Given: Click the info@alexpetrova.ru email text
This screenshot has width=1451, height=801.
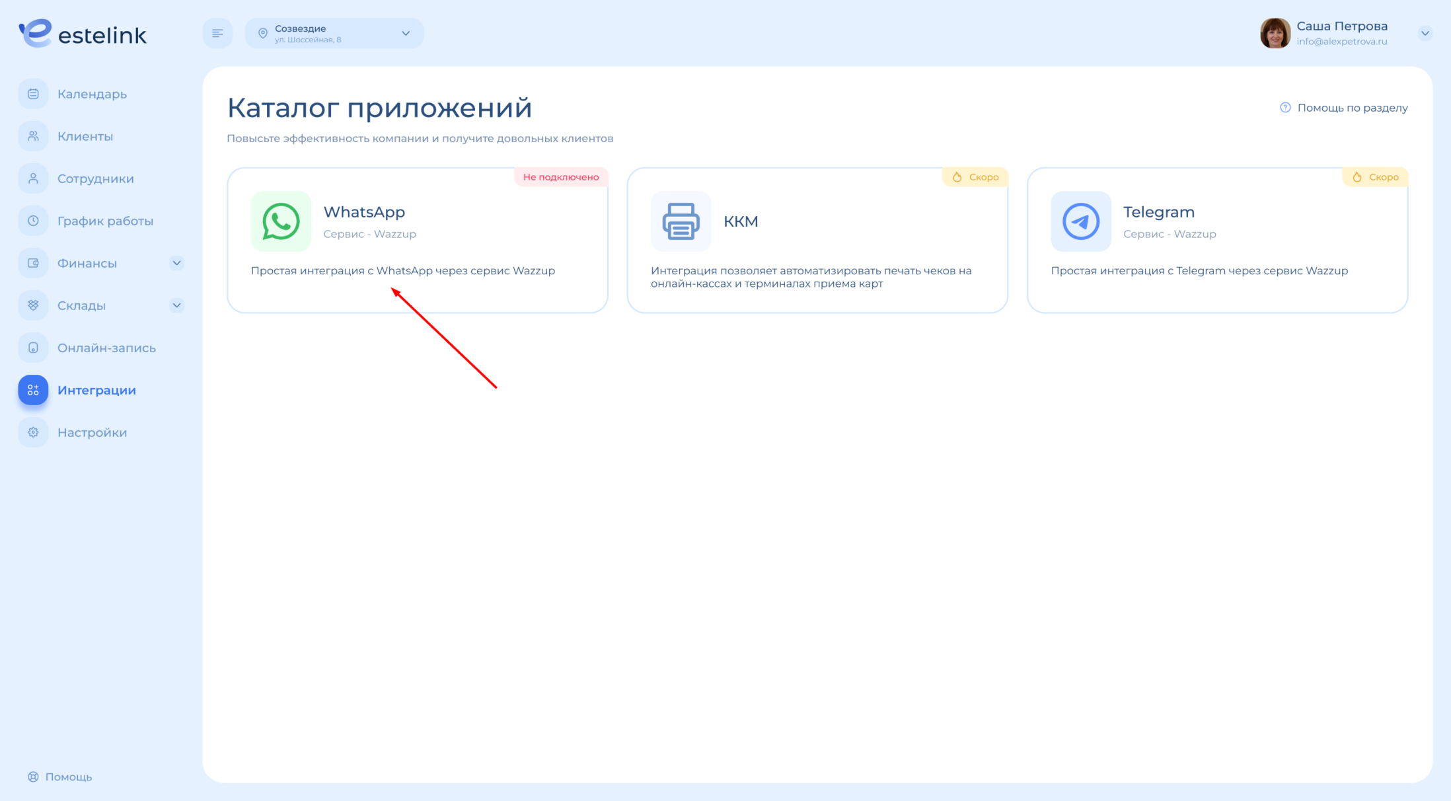Looking at the screenshot, I should click(x=1342, y=41).
